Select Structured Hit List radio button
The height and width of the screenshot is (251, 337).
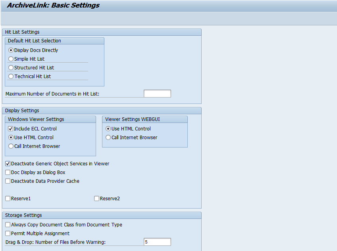(x=11, y=68)
